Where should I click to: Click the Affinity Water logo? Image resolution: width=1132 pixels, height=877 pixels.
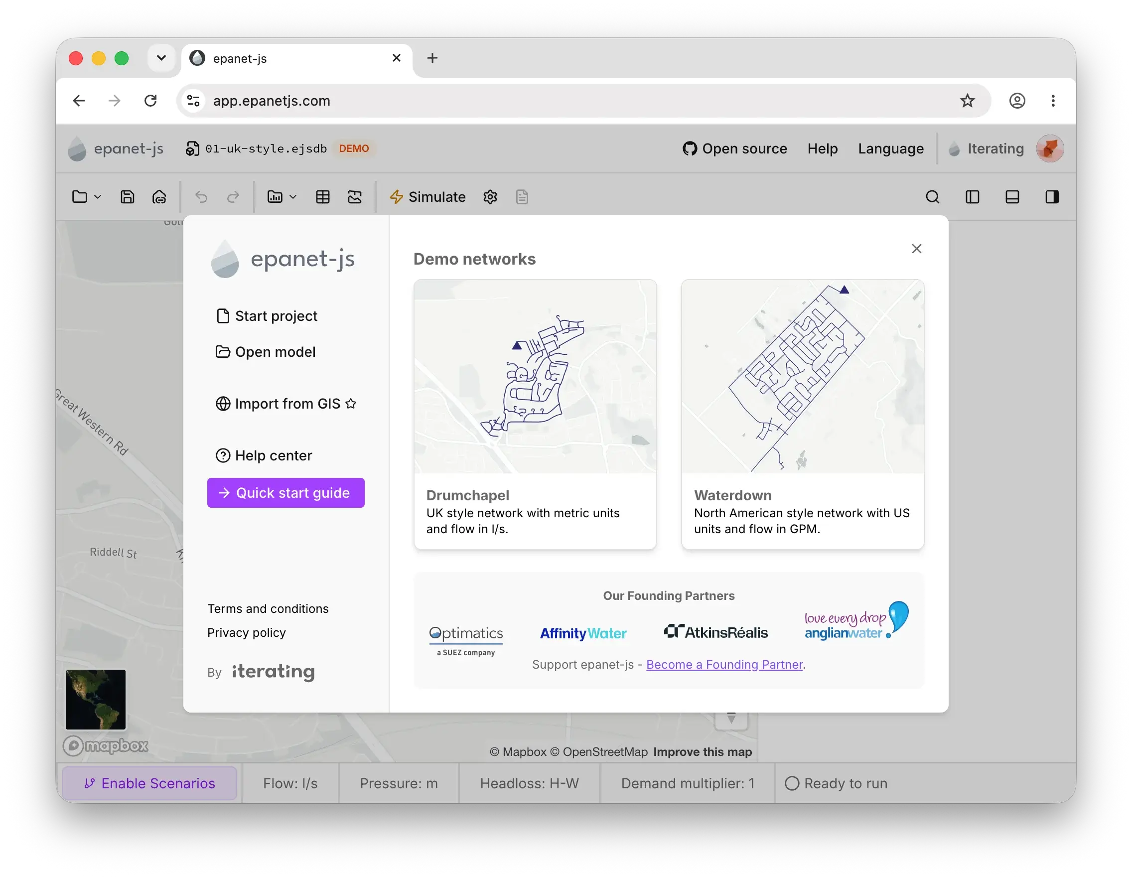pos(583,633)
